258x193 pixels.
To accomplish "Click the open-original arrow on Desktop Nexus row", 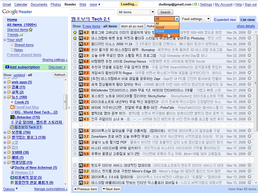I will coord(249,61).
